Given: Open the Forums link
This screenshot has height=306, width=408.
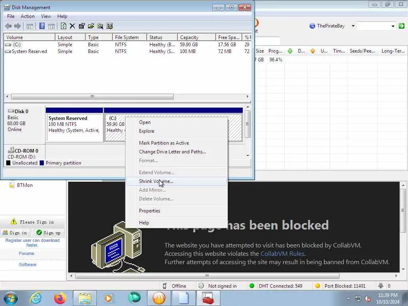Looking at the screenshot, I should 26,253.
